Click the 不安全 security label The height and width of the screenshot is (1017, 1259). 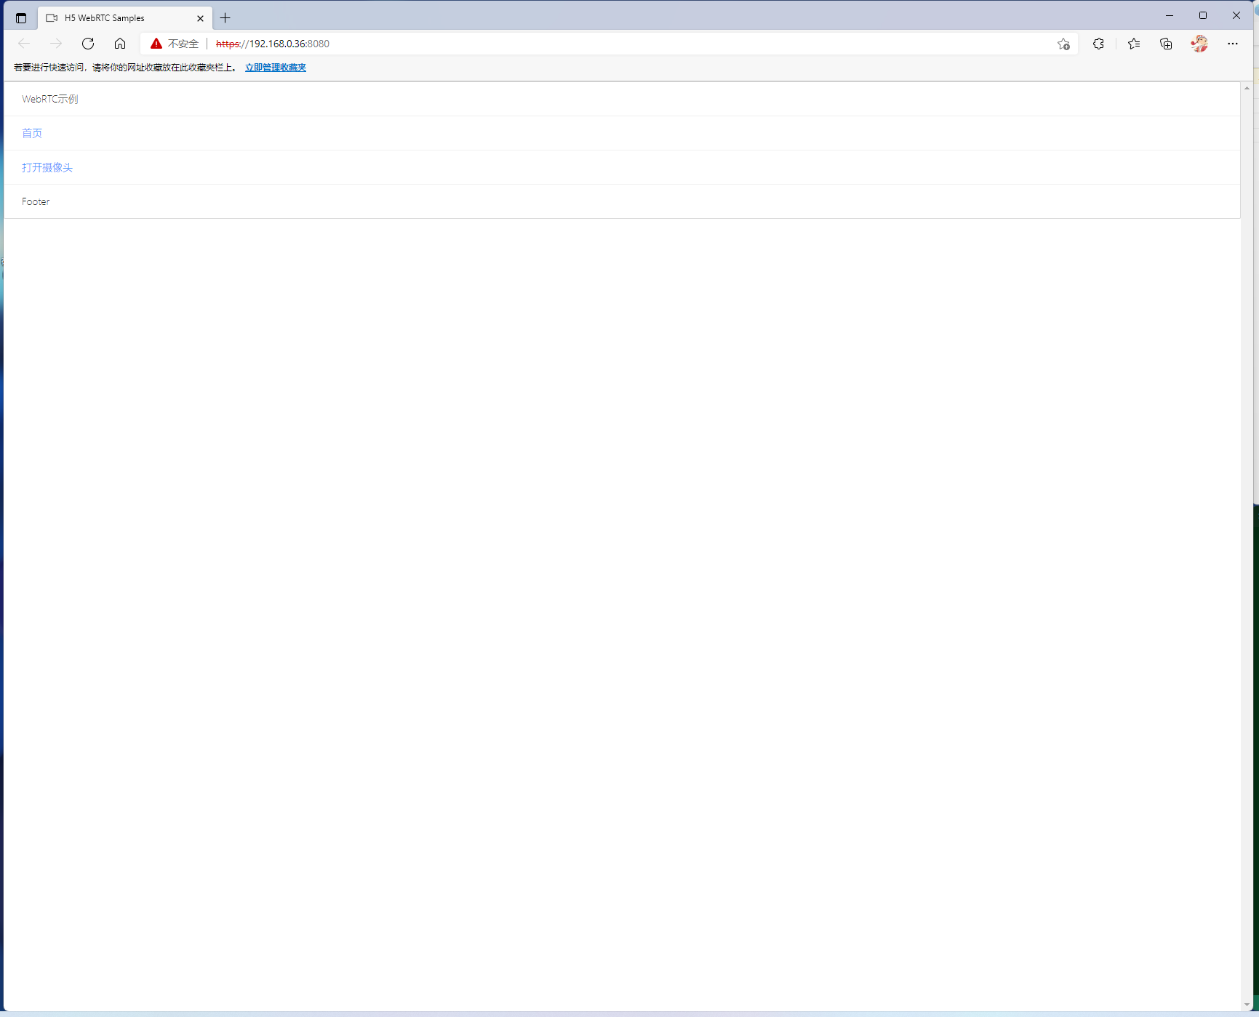pos(183,44)
